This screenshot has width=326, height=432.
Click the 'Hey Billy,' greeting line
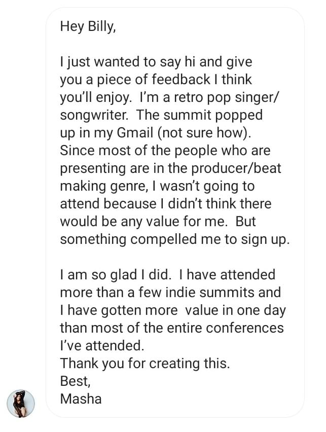(88, 27)
